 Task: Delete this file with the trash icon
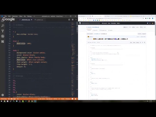pyautogui.click(x=145, y=43)
